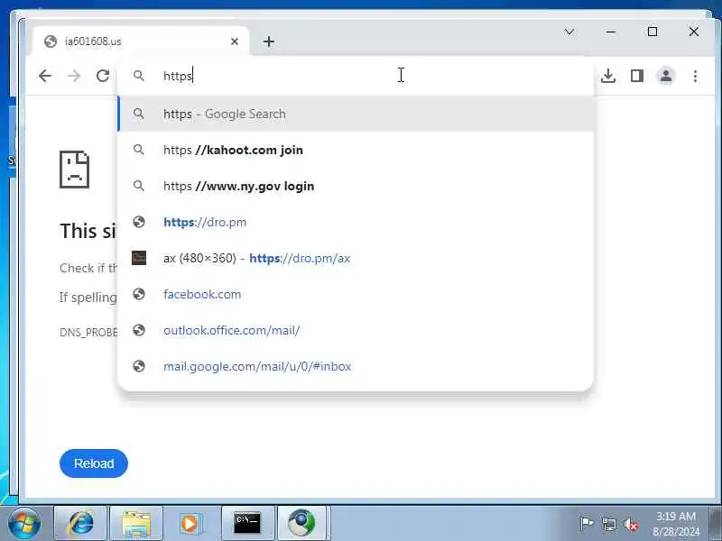Image resolution: width=722 pixels, height=541 pixels.
Task: Close the ia601608.us tab
Action: (x=235, y=41)
